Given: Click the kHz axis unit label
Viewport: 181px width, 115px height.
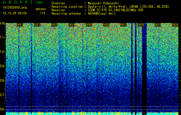Looking at the screenshot, I should pyautogui.click(x=3, y=23).
